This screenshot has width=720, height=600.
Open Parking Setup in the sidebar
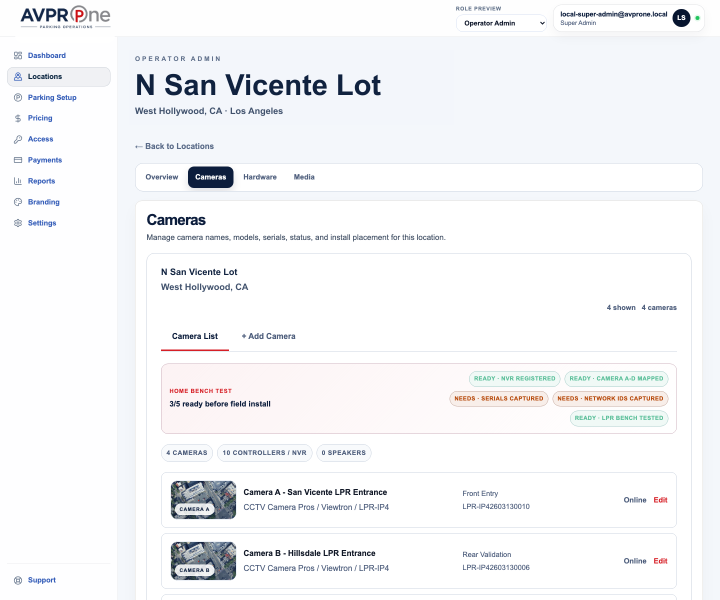tap(58, 97)
